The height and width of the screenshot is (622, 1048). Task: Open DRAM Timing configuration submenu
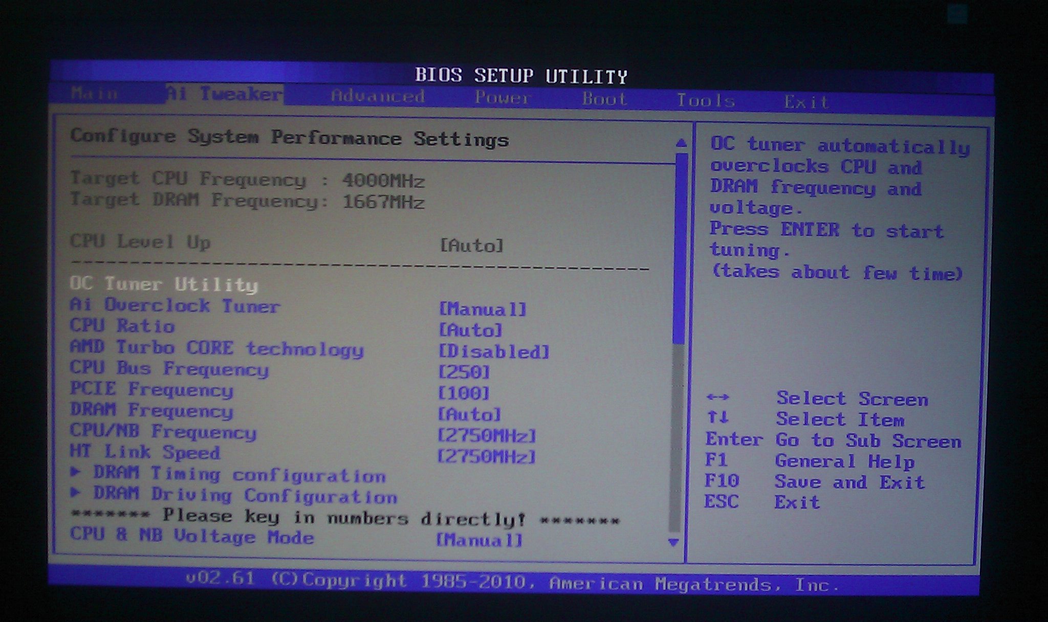[x=239, y=475]
